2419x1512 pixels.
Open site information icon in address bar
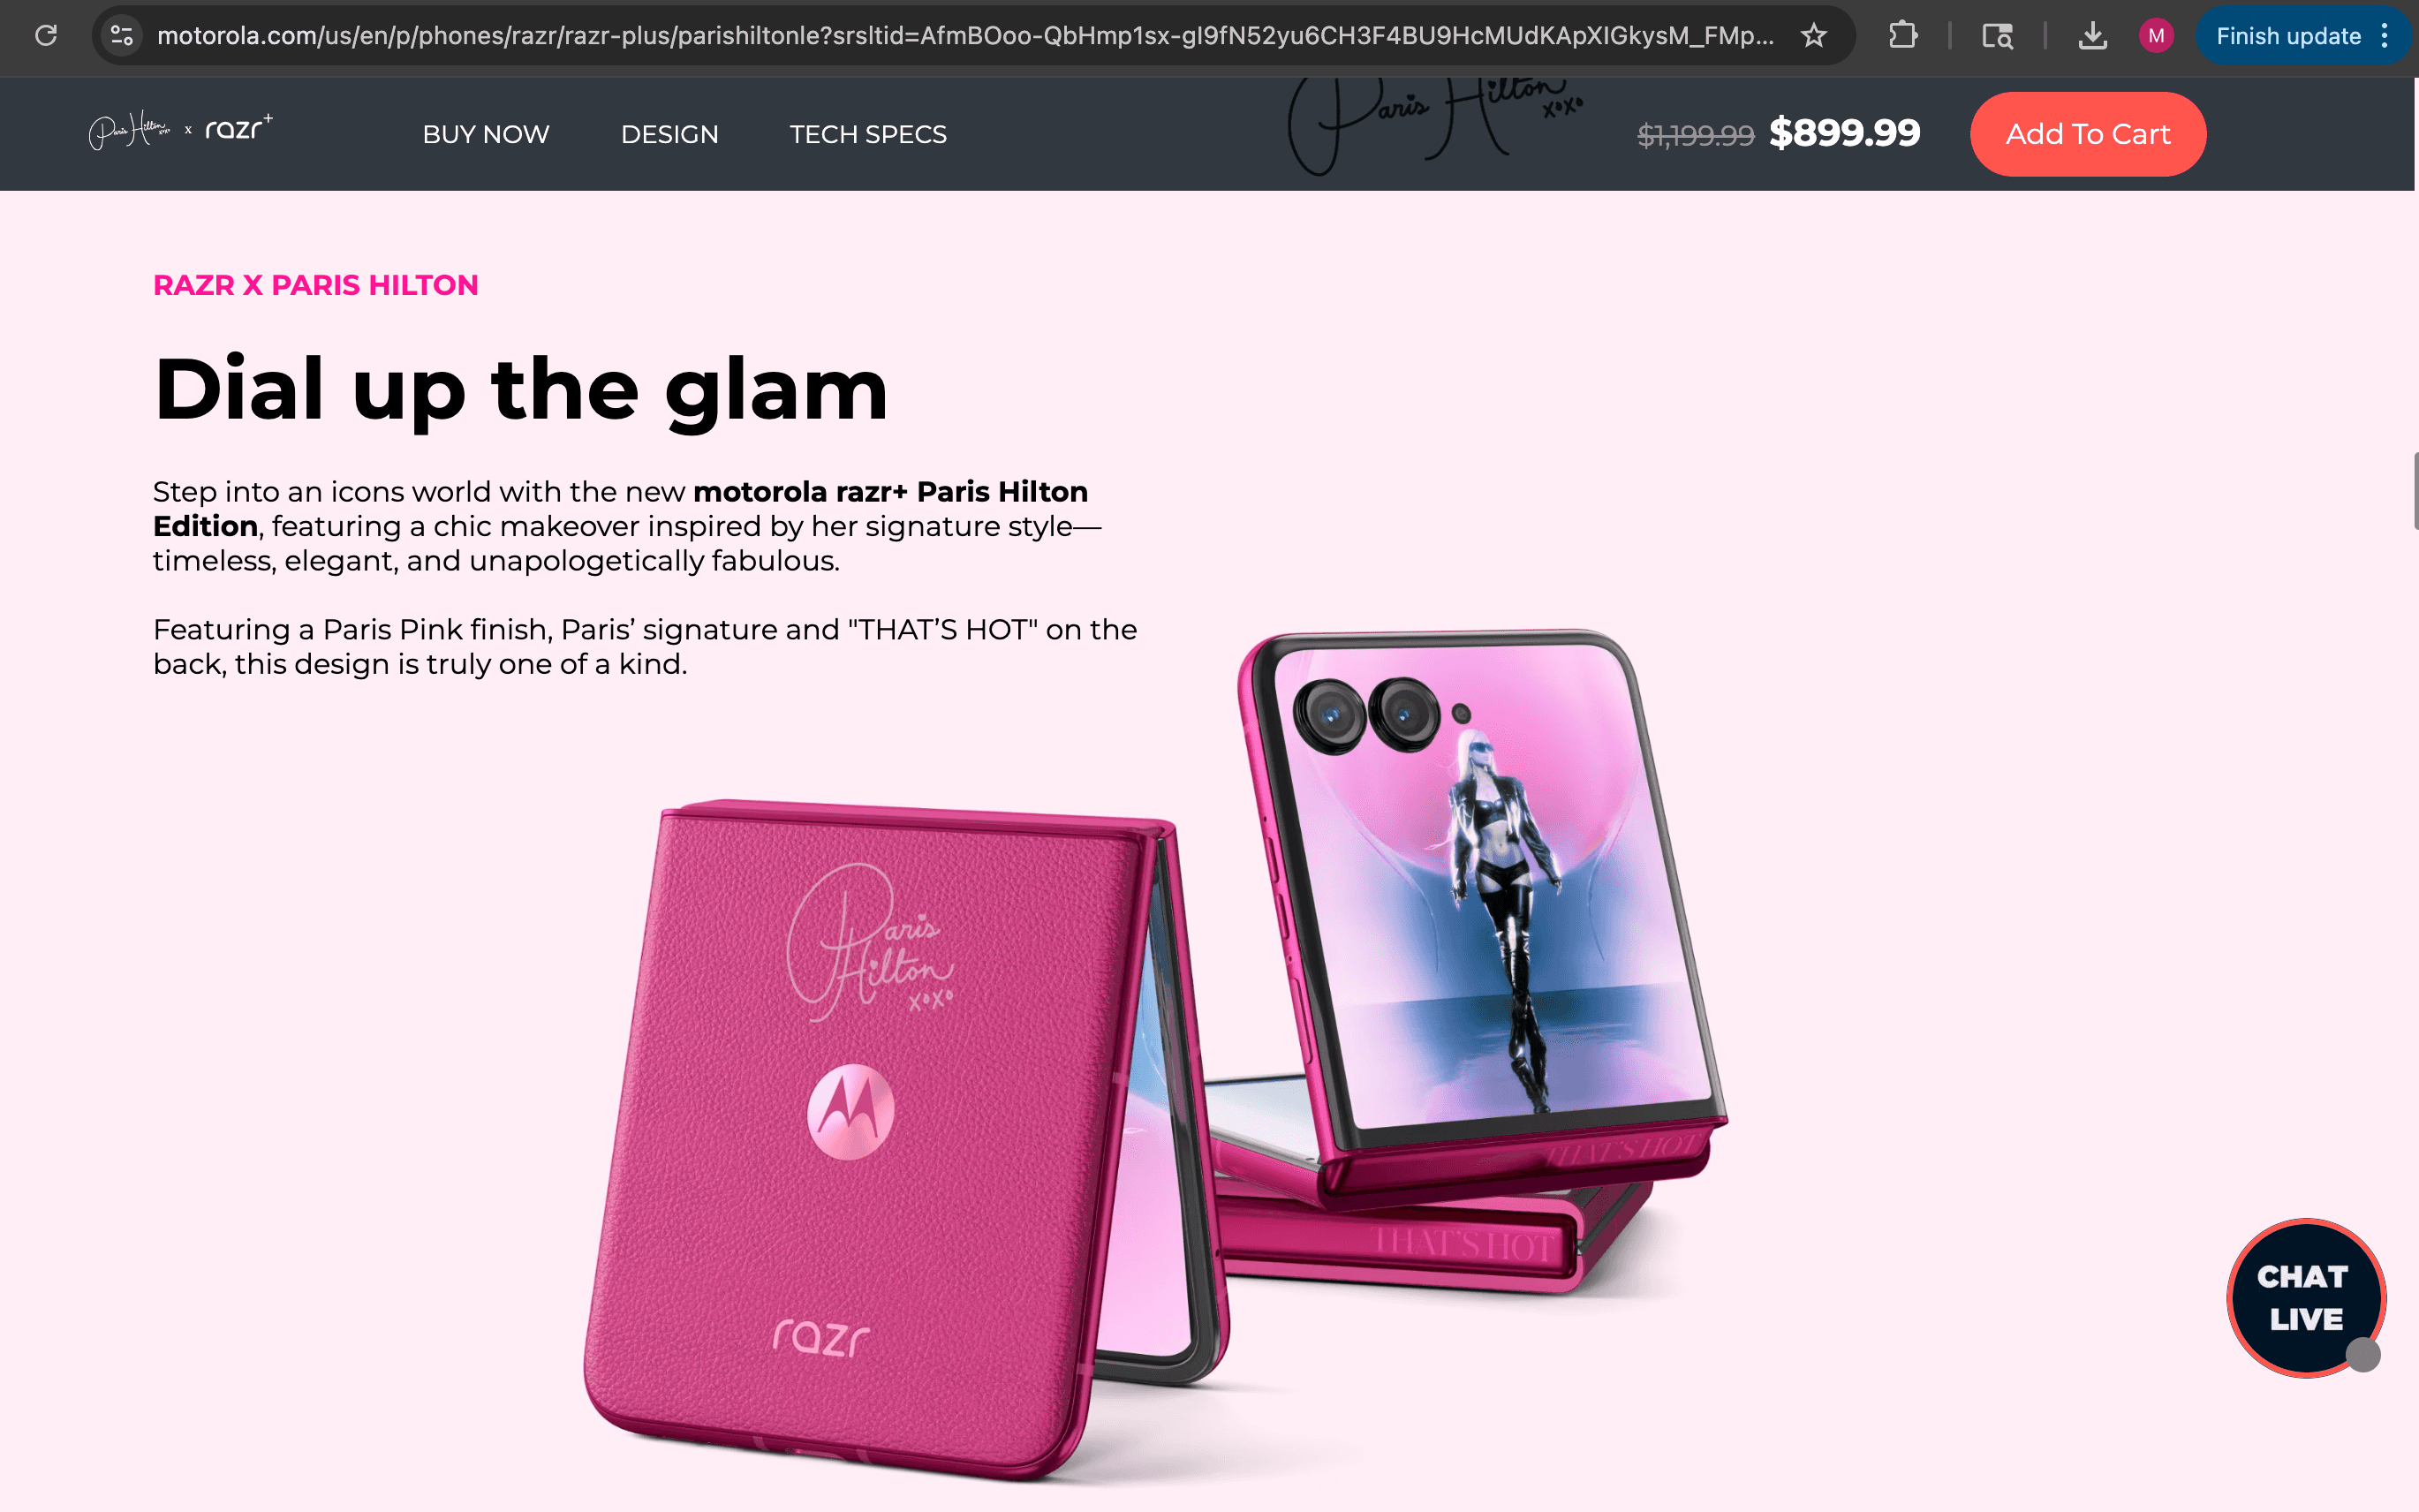(x=122, y=36)
